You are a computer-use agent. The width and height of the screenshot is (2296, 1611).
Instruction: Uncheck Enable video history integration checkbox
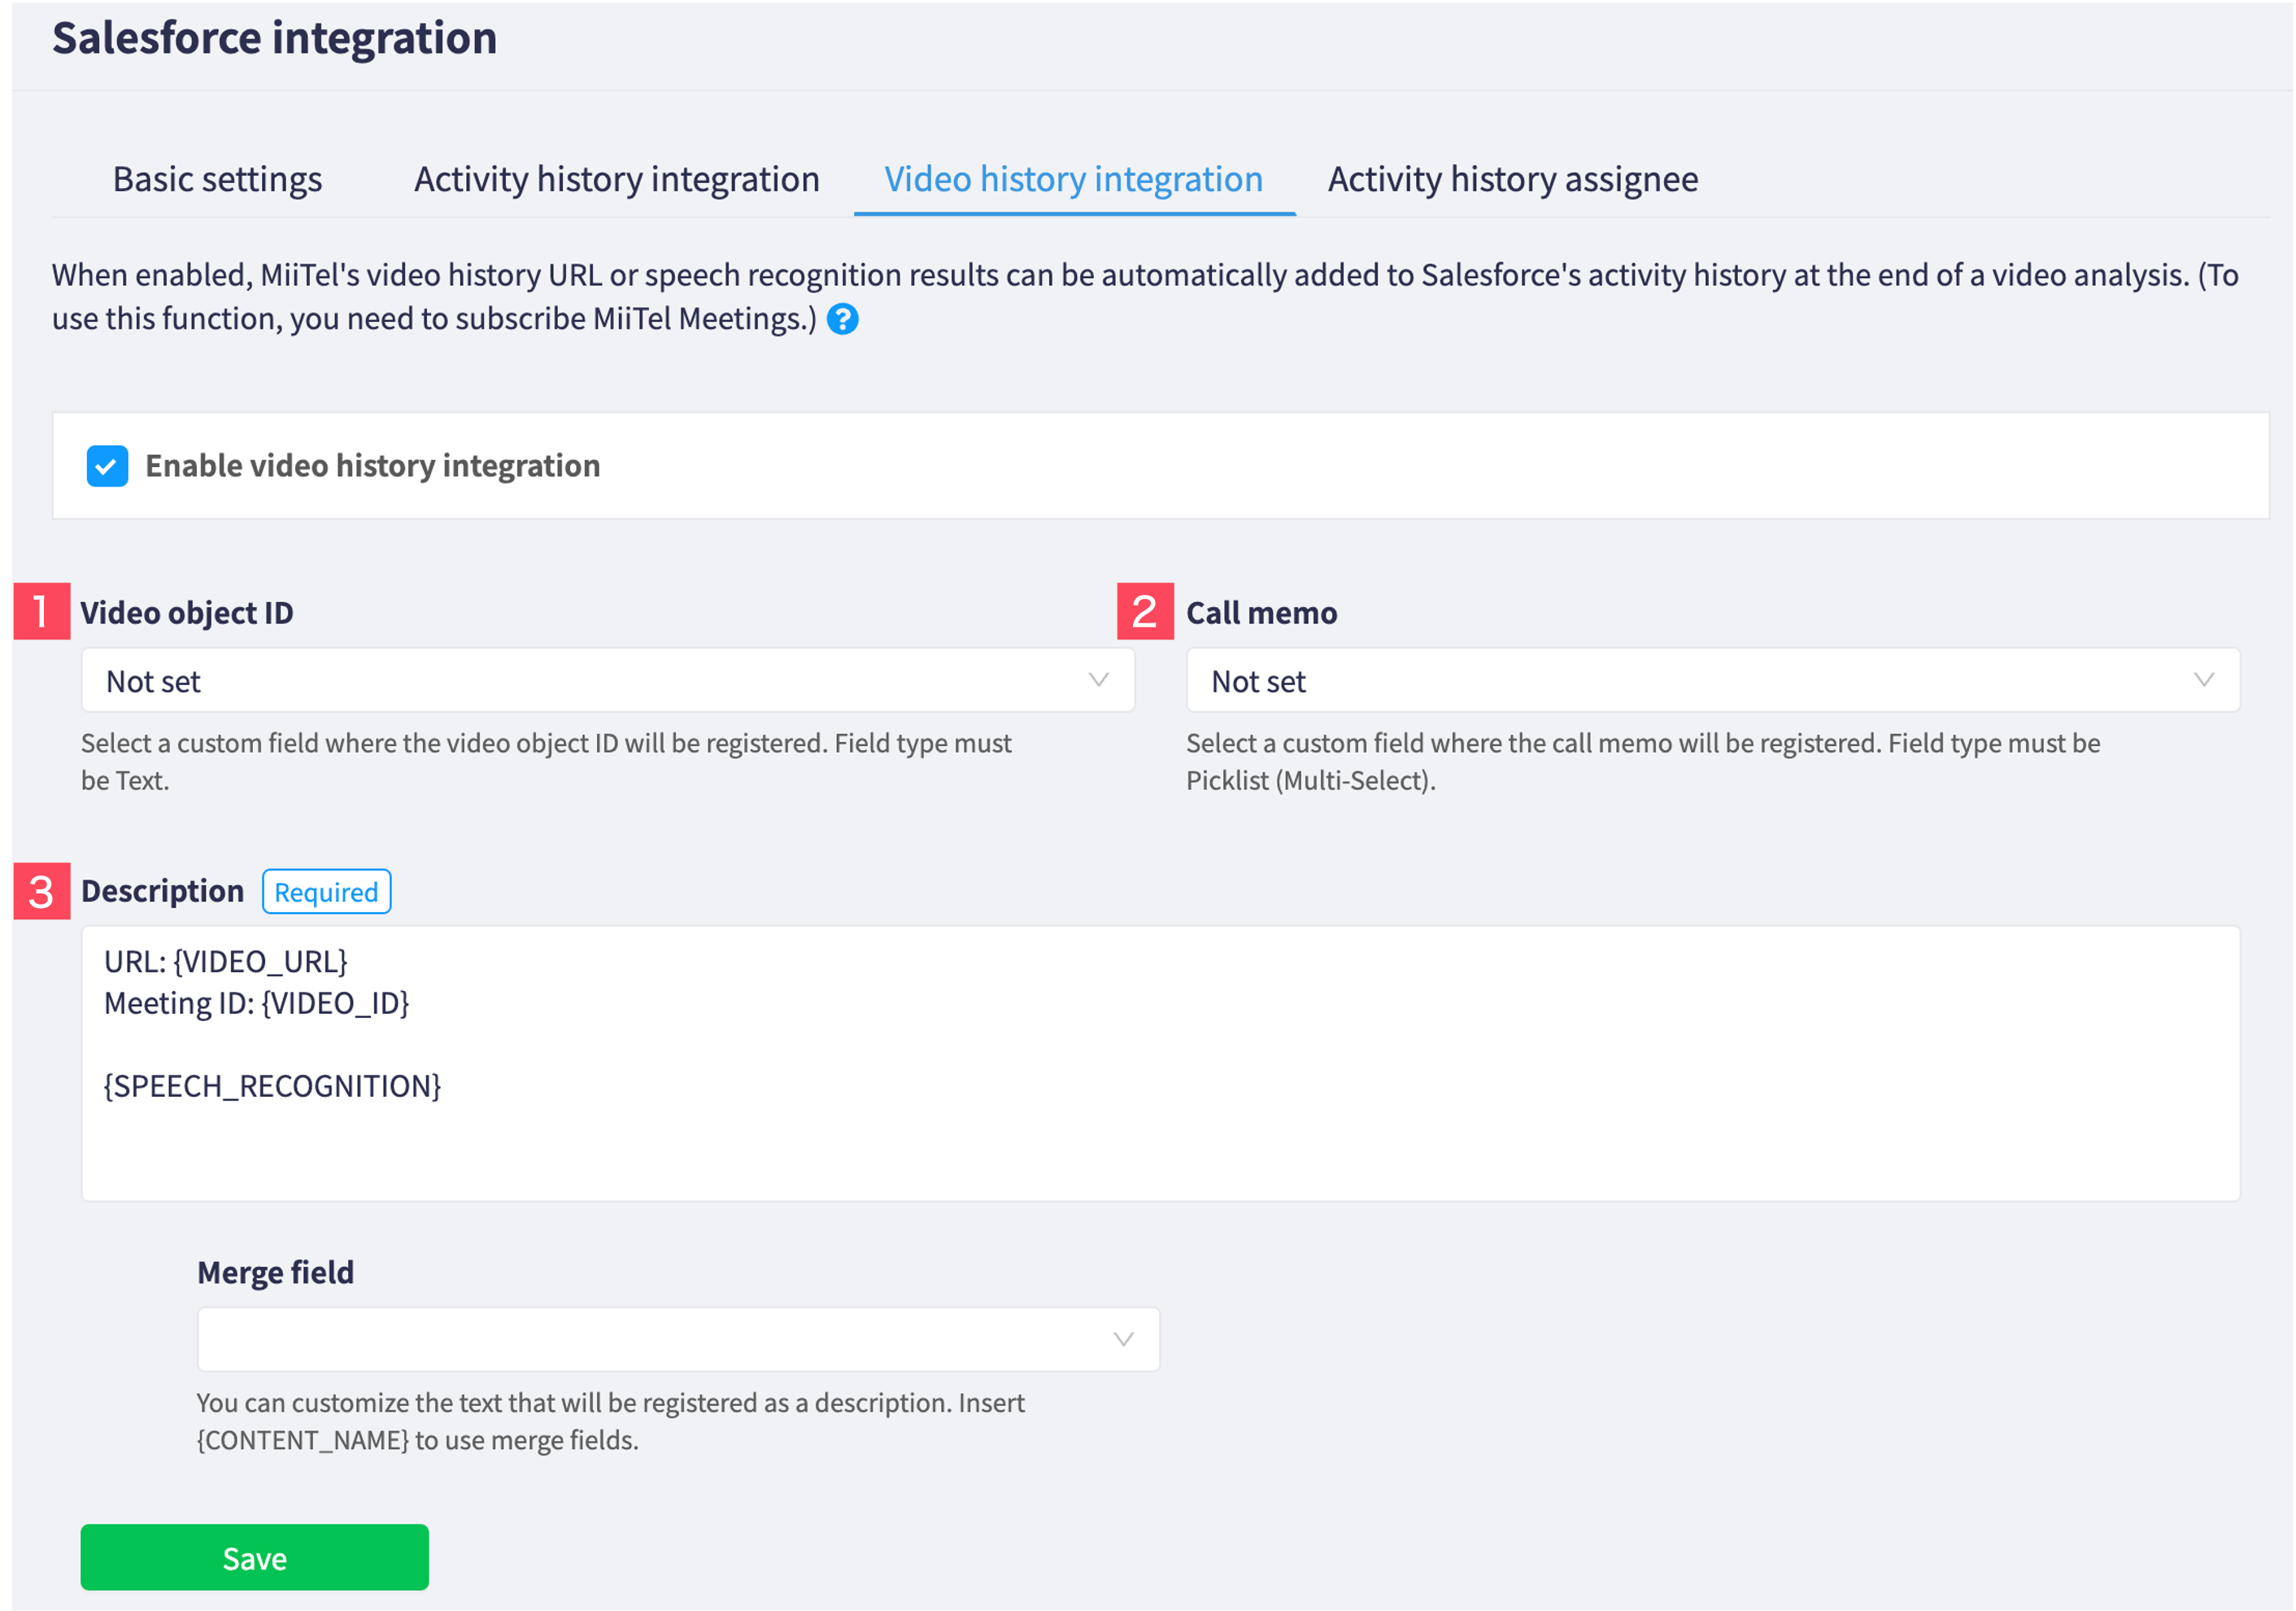tap(107, 466)
